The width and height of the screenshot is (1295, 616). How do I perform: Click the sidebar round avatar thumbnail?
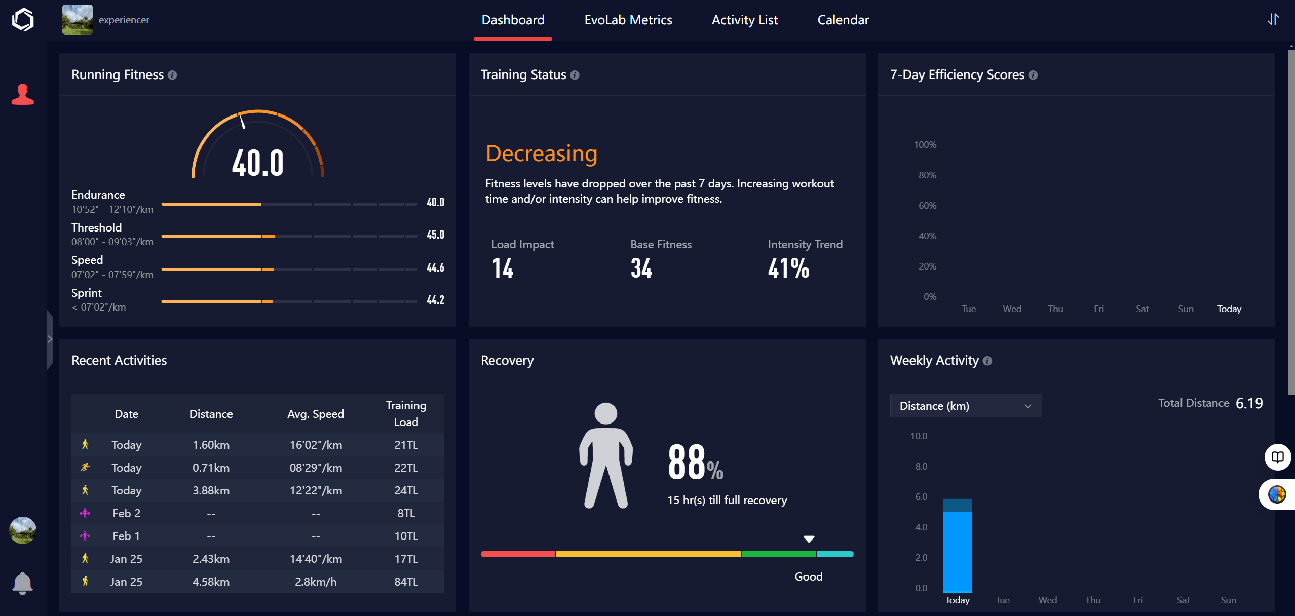click(x=23, y=530)
